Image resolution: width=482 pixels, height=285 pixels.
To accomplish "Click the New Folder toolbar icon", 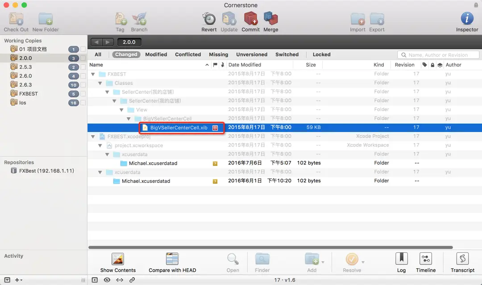I will 46,19.
